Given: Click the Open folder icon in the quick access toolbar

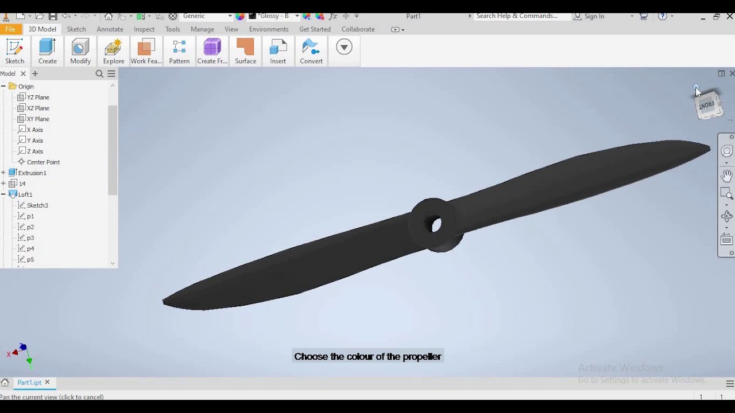Looking at the screenshot, I should click(40, 16).
